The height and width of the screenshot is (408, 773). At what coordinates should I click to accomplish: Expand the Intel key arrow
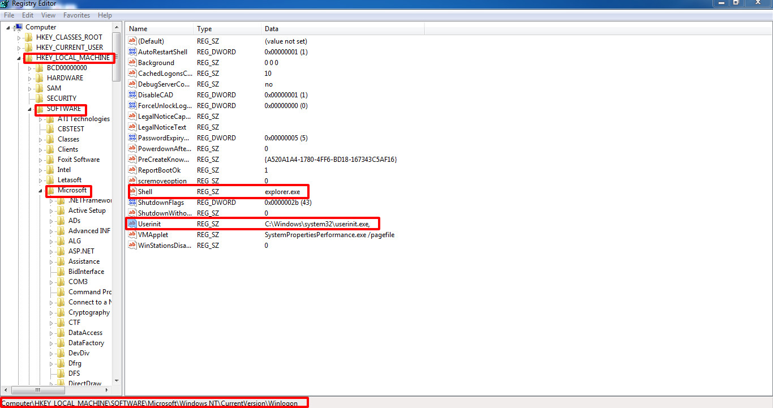(x=40, y=170)
